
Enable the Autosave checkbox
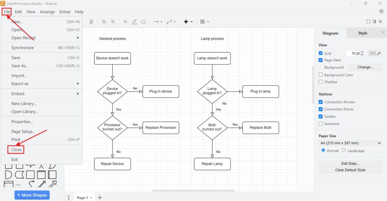point(321,124)
